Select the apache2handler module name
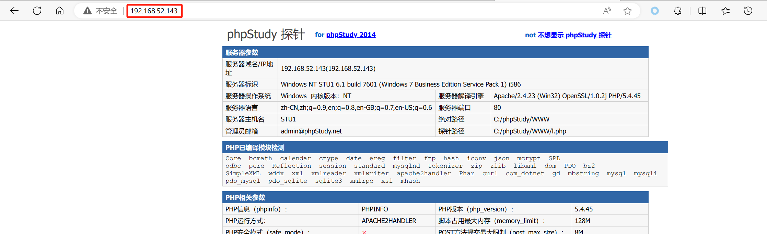This screenshot has height=234, width=767. coord(424,173)
